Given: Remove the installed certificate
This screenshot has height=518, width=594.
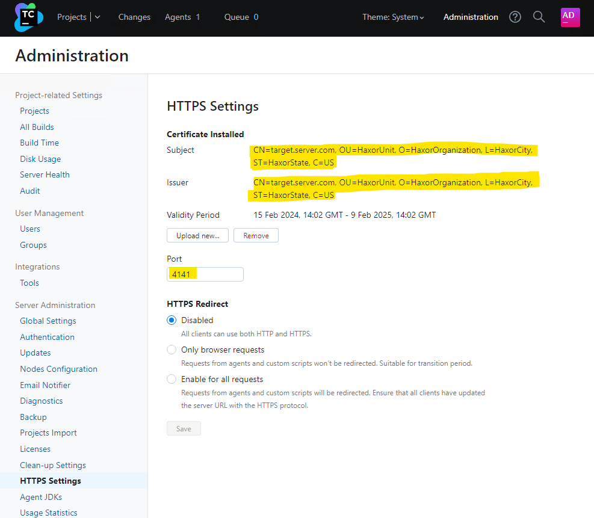Looking at the screenshot, I should (x=256, y=235).
